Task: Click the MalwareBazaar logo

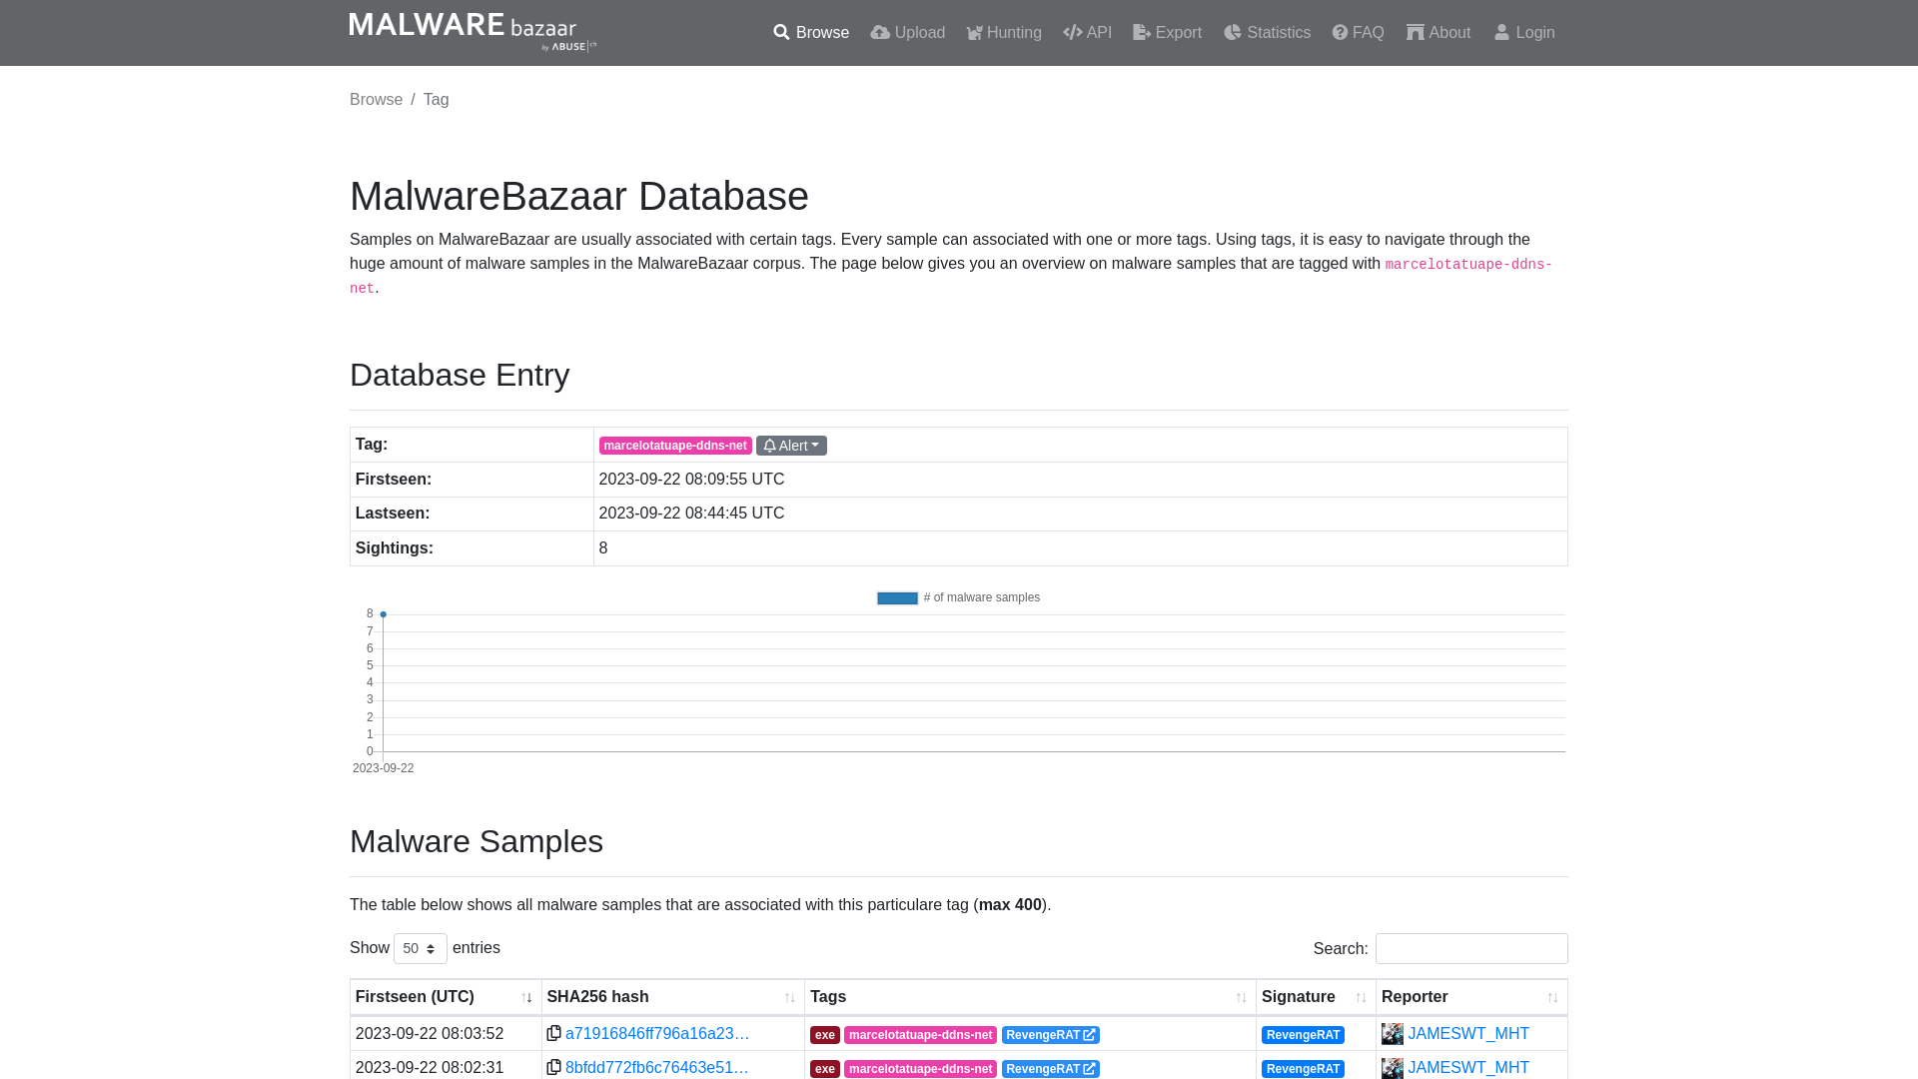Action: point(473,32)
